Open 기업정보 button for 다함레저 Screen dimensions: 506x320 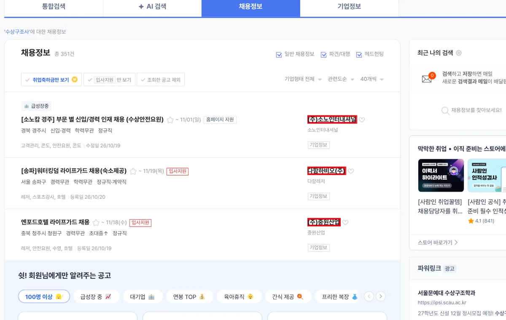(x=319, y=196)
